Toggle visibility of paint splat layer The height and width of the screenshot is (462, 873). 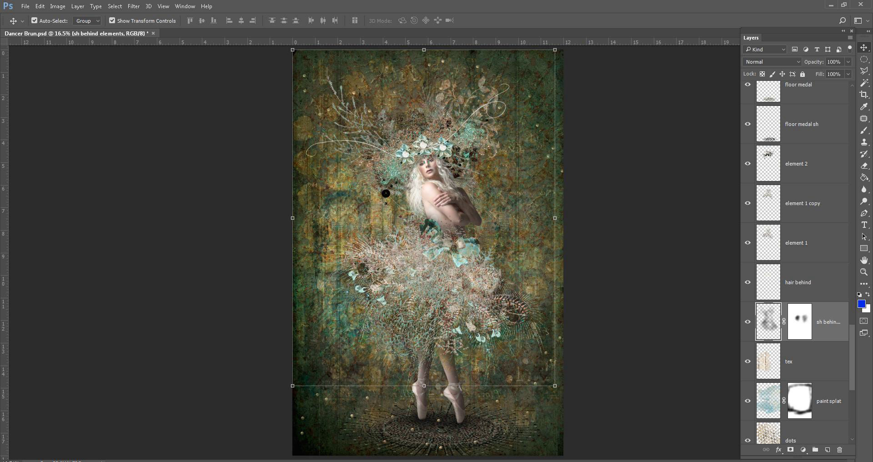(748, 401)
